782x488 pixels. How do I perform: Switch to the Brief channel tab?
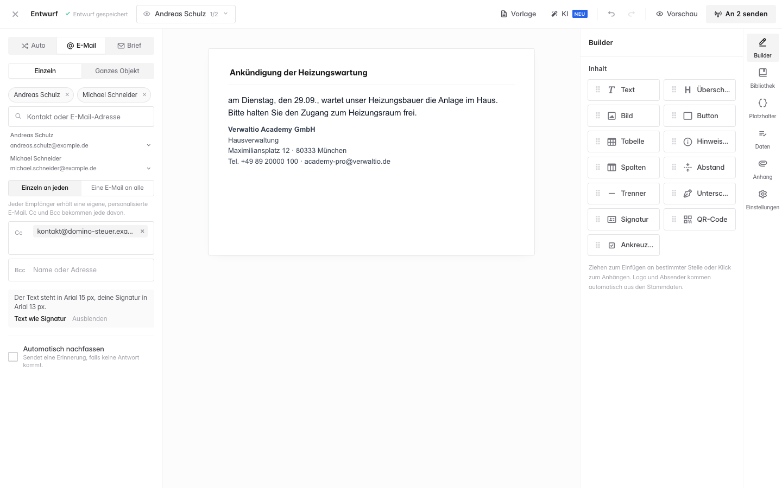[129, 46]
